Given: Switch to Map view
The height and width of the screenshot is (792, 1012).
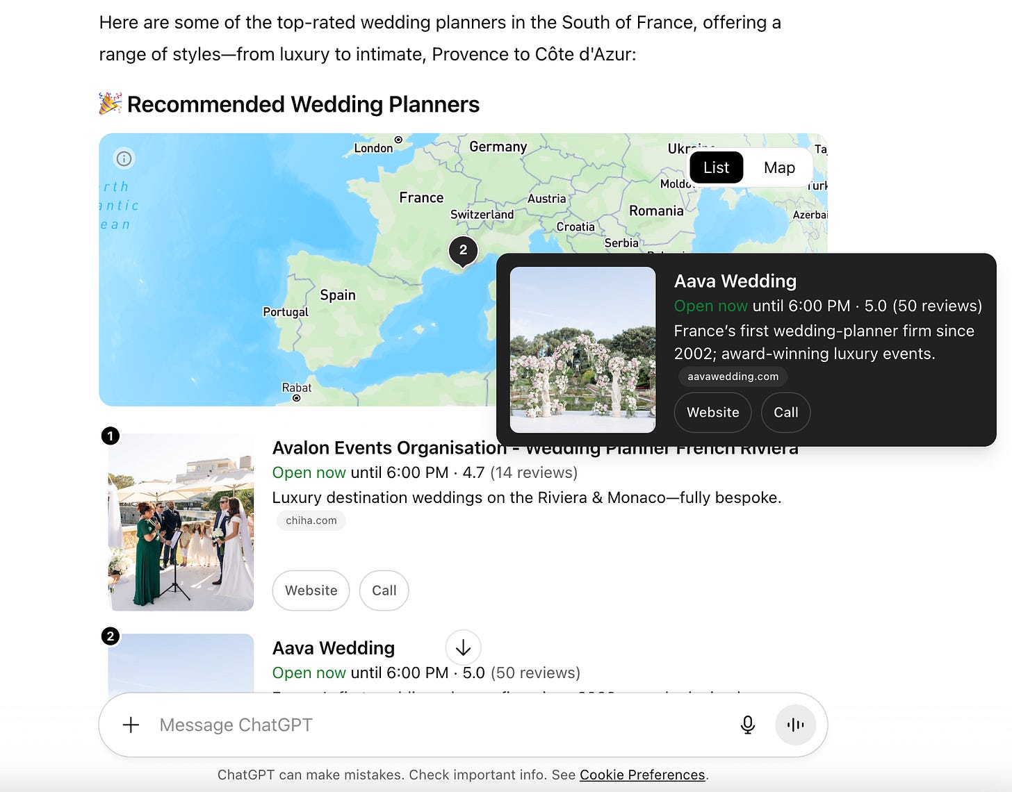Looking at the screenshot, I should pyautogui.click(x=779, y=167).
